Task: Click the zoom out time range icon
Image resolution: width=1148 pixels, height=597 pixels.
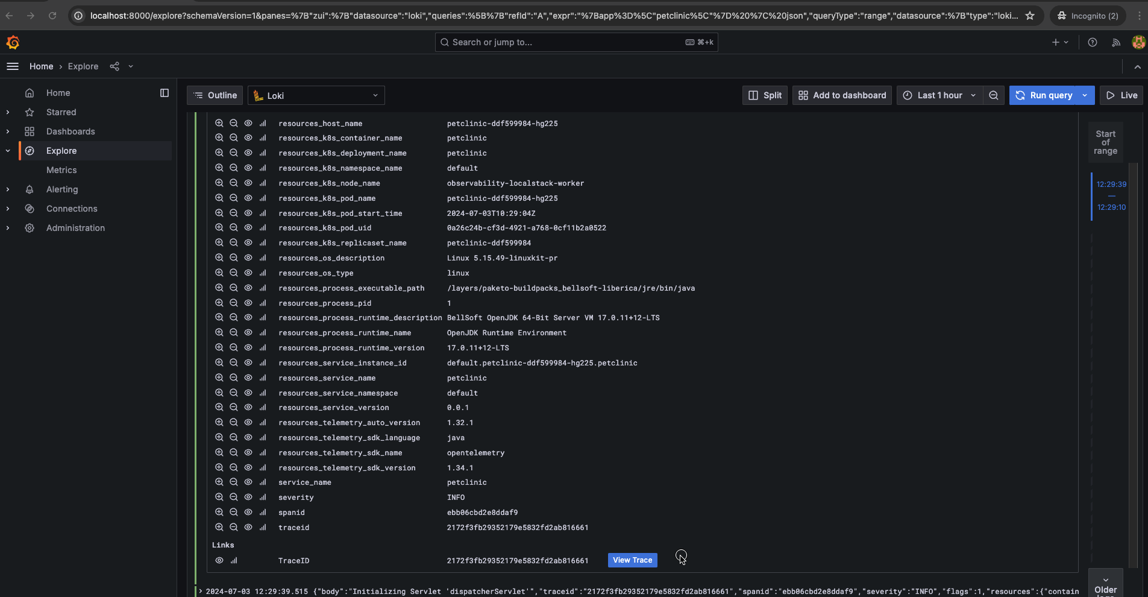Action: [994, 95]
